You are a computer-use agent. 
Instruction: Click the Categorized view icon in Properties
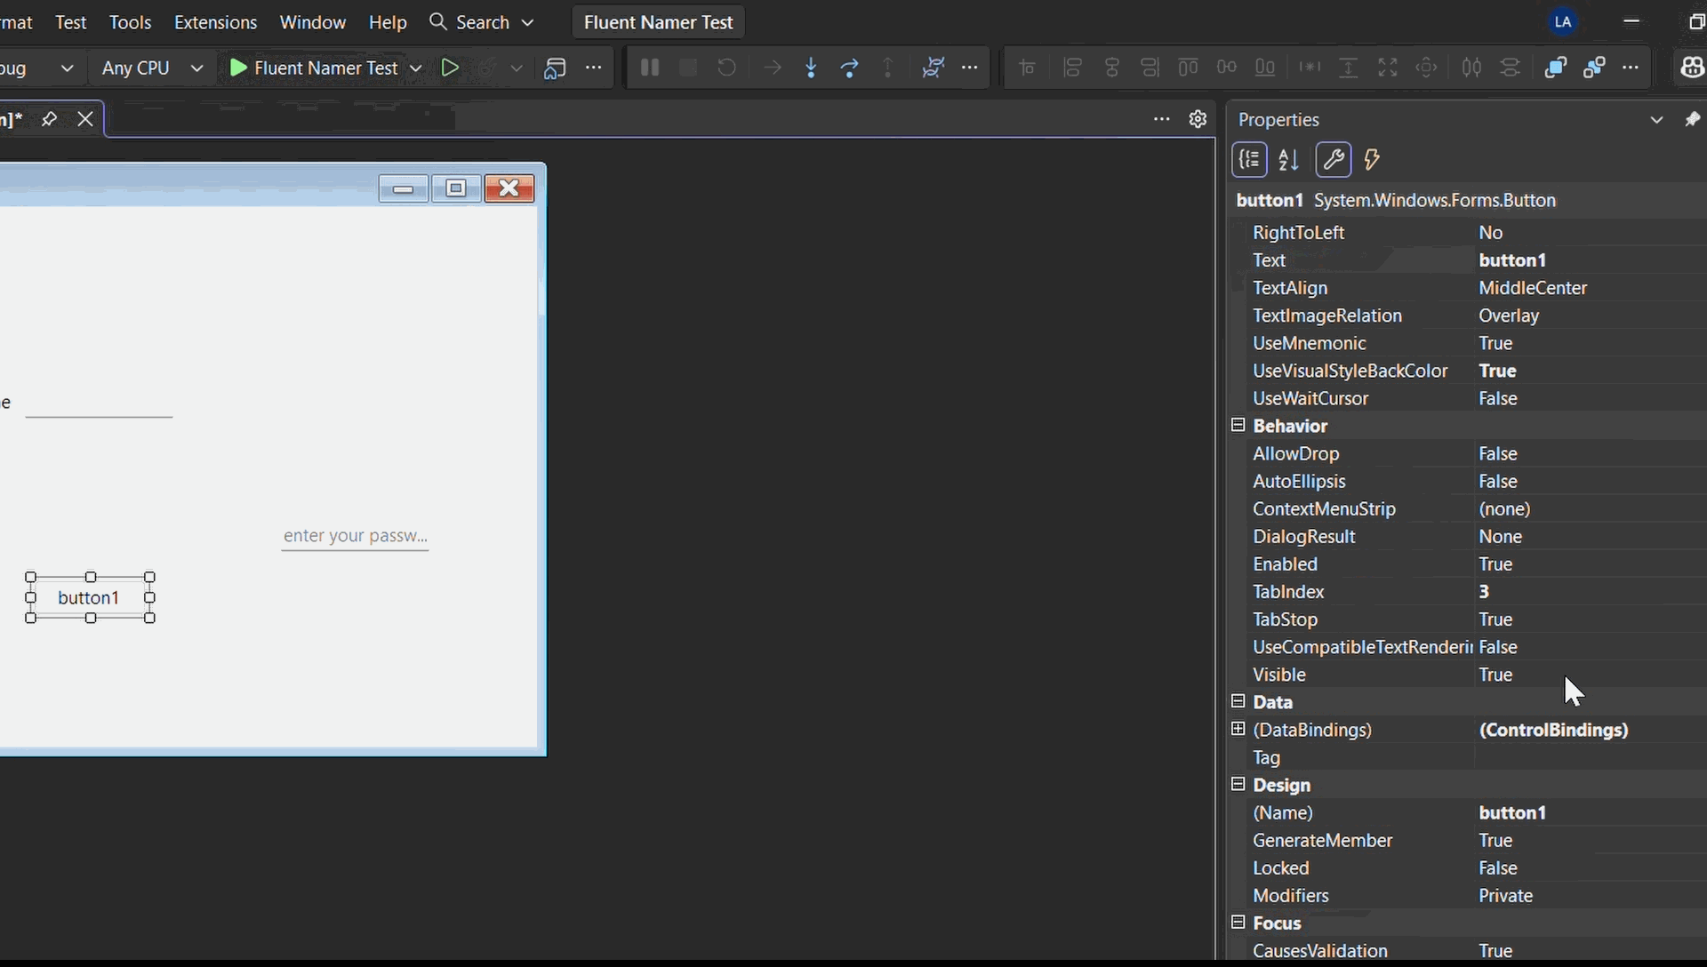tap(1249, 160)
